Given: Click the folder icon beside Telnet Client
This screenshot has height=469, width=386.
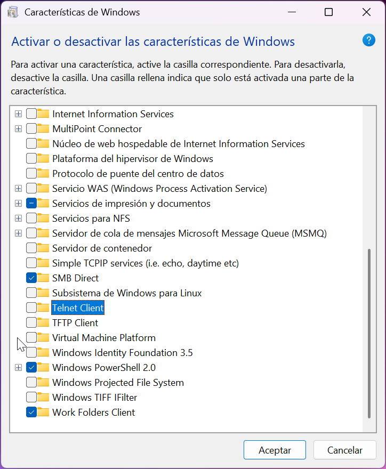Looking at the screenshot, I should [43, 308].
